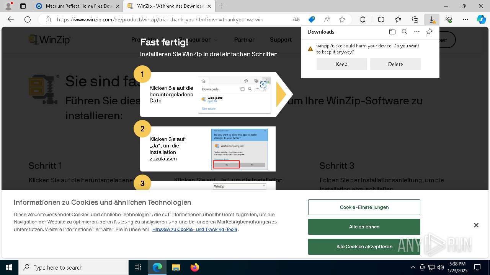The height and width of the screenshot is (275, 490).
Task: Pin the Downloads panel
Action: pos(429,32)
